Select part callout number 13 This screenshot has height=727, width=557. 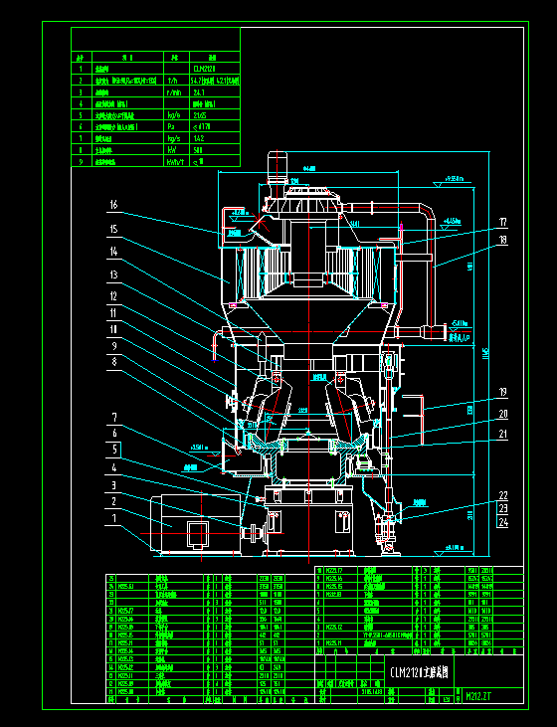tap(113, 274)
